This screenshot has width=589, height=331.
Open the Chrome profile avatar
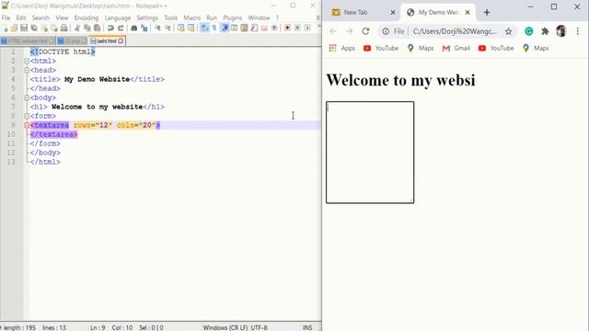click(561, 31)
